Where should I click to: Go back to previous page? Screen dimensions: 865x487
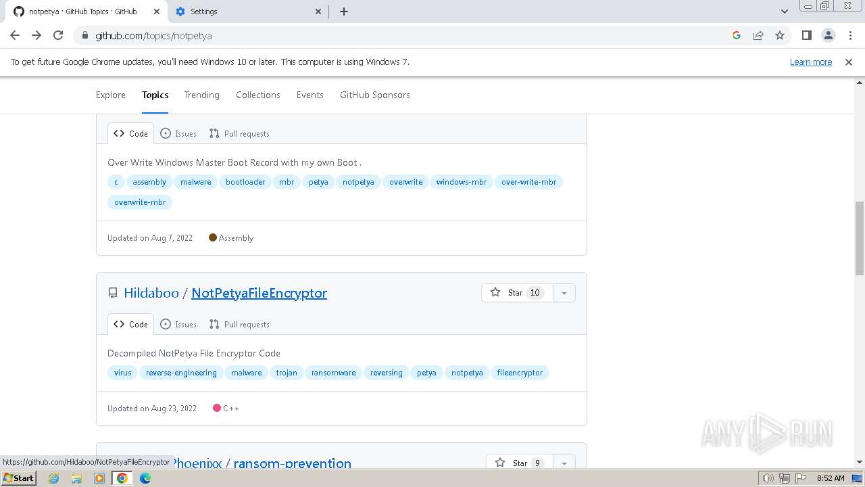point(15,35)
